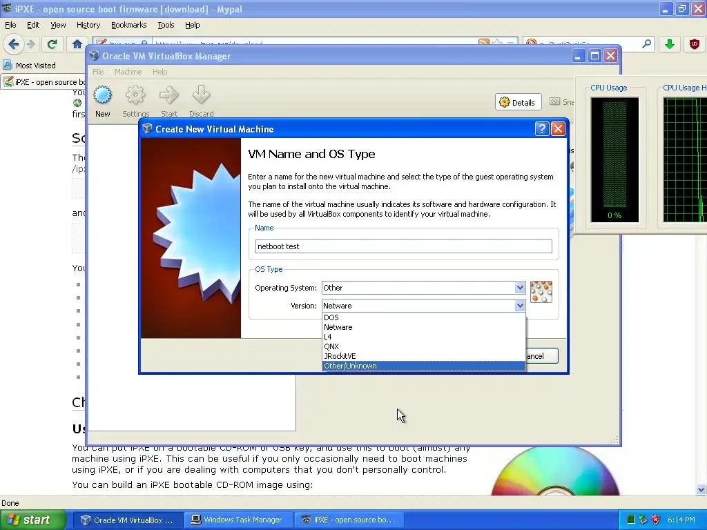Click the red shield tray icon
Viewport: 707px width, 530px height.
coord(656,520)
